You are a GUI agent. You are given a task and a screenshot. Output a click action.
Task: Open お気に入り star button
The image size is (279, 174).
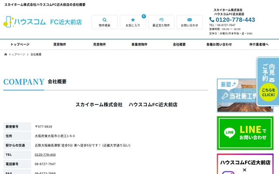(133, 22)
